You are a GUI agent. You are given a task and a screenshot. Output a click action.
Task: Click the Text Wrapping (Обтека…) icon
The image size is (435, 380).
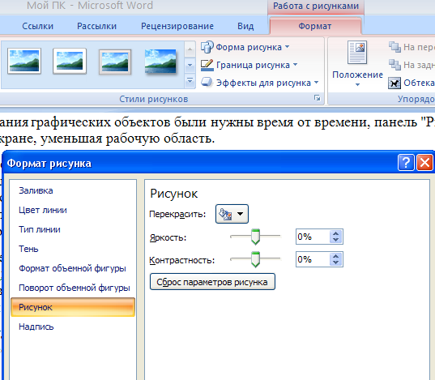394,83
